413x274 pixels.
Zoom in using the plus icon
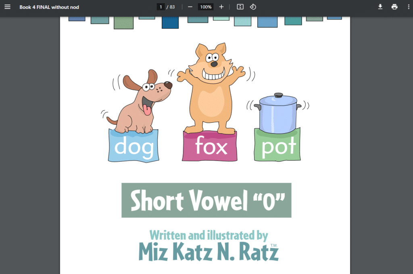221,7
